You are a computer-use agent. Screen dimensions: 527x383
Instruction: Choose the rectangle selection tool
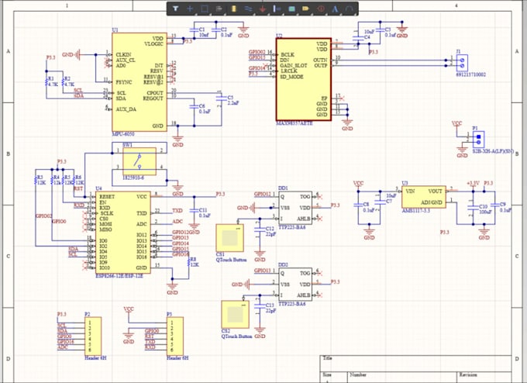205,9
